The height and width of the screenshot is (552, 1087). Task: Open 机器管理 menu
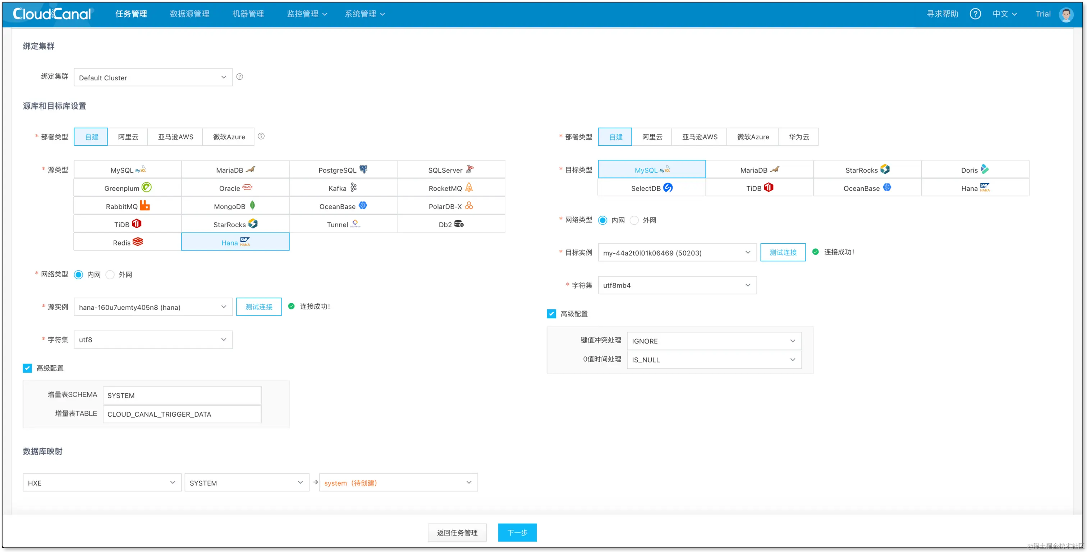pos(248,14)
